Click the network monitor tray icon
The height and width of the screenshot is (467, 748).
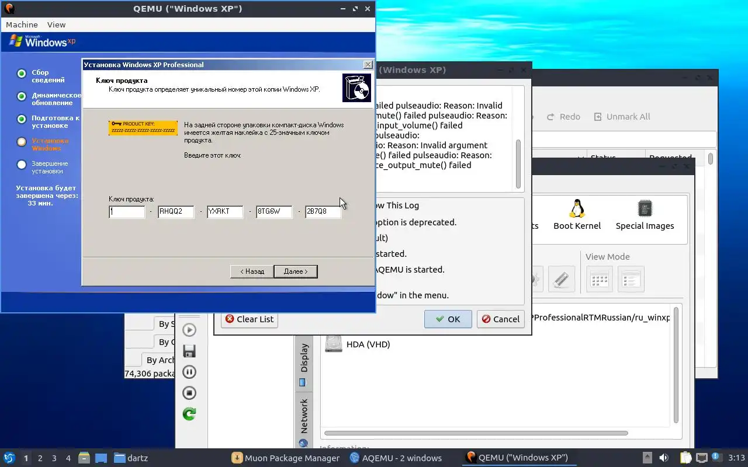point(701,458)
